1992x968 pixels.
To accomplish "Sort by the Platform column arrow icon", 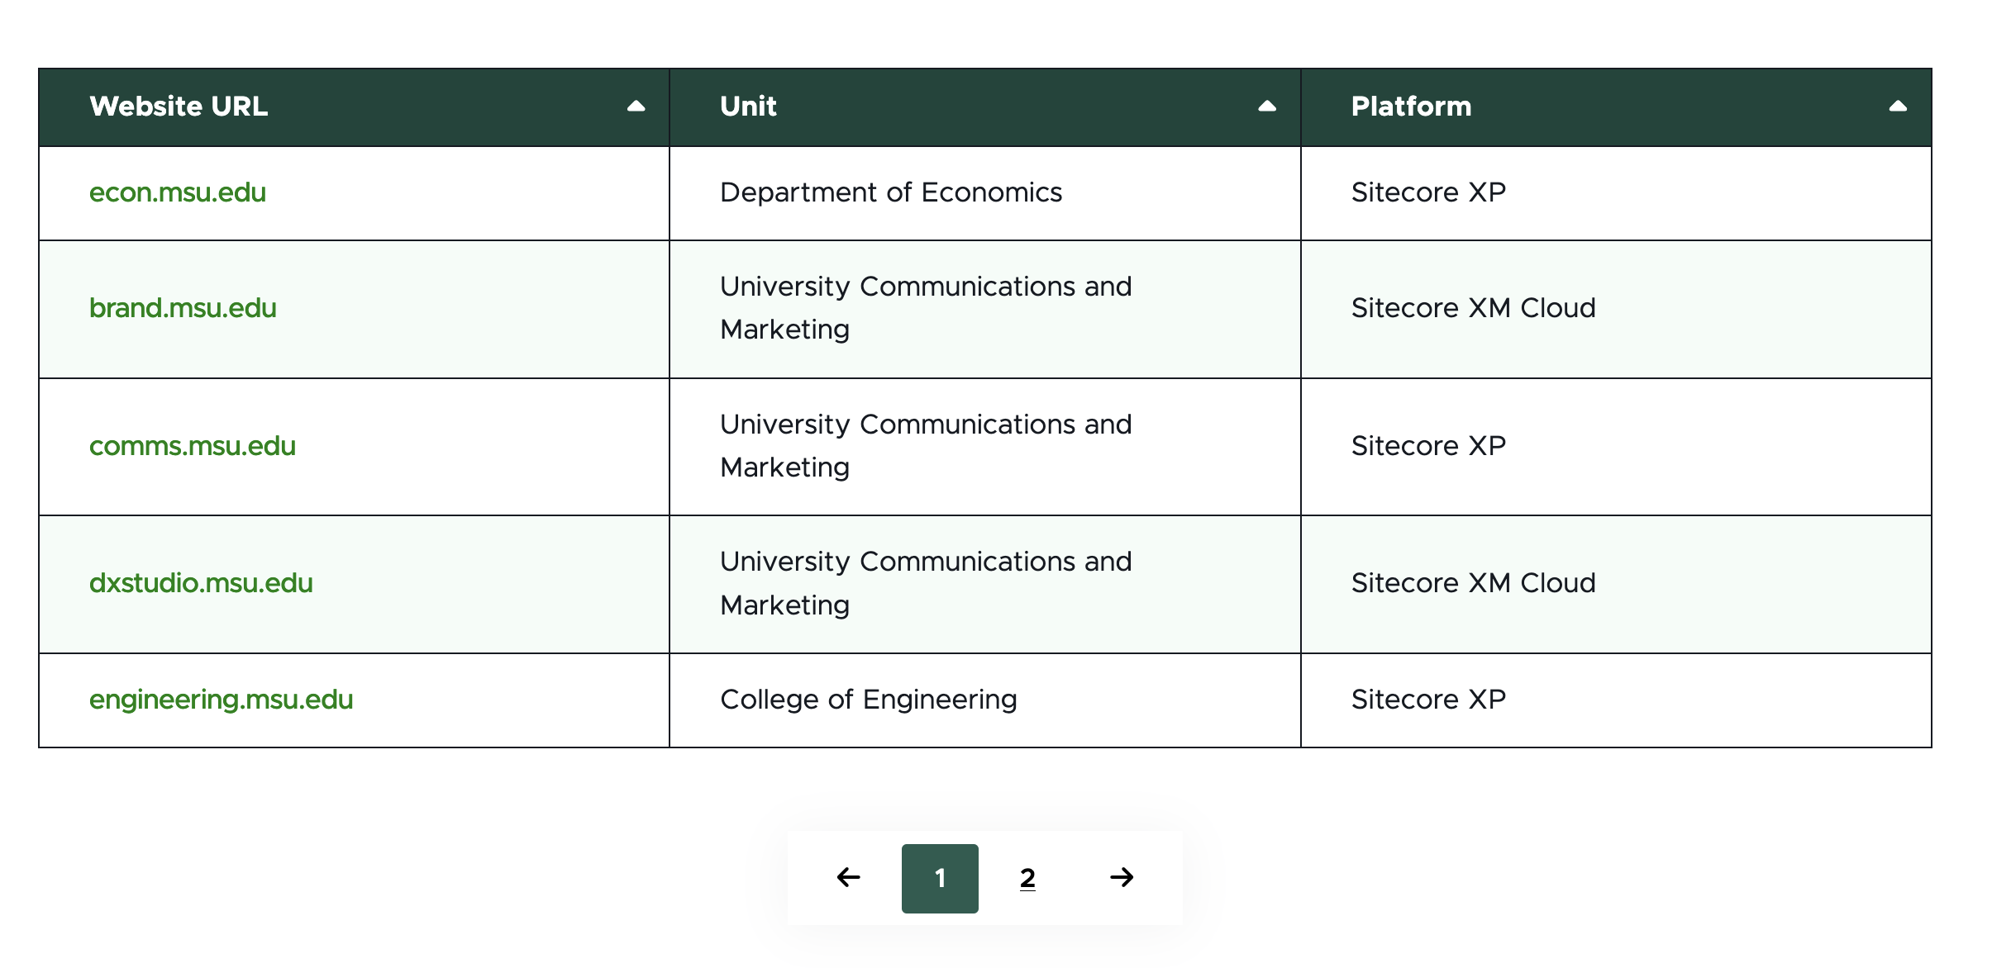I will [x=1898, y=106].
